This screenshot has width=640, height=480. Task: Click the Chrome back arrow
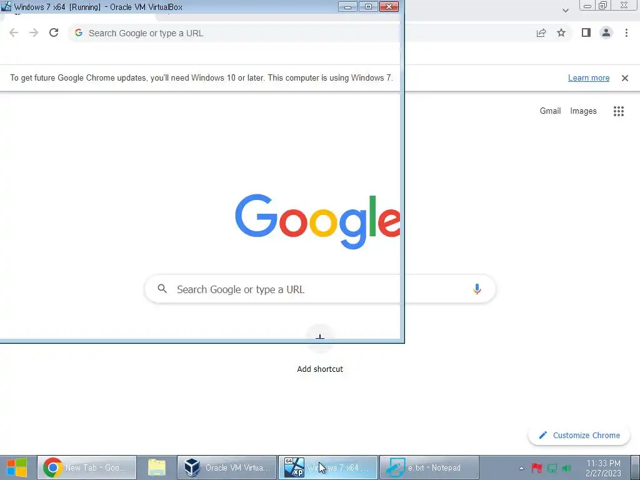(x=14, y=33)
